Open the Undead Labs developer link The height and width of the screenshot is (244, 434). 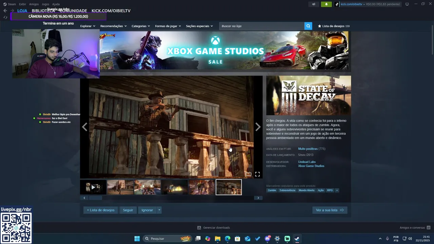click(307, 162)
